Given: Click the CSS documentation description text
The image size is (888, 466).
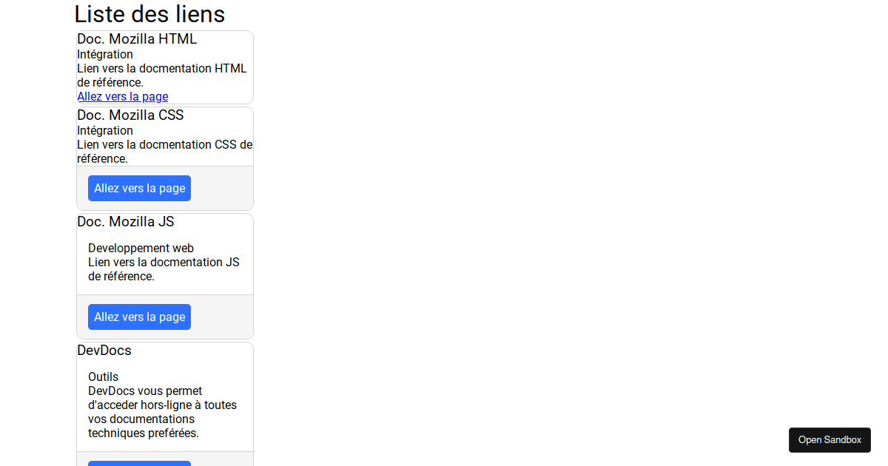Looking at the screenshot, I should (x=164, y=152).
